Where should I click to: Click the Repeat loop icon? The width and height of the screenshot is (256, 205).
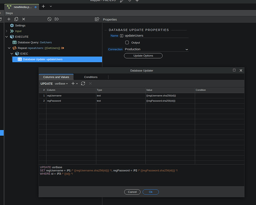14,48
